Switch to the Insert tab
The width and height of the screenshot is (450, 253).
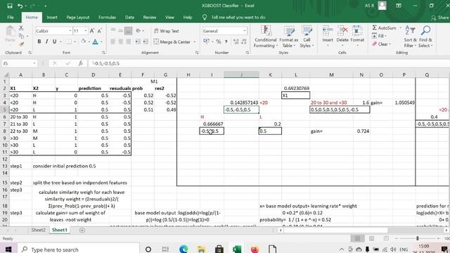pyautogui.click(x=52, y=17)
